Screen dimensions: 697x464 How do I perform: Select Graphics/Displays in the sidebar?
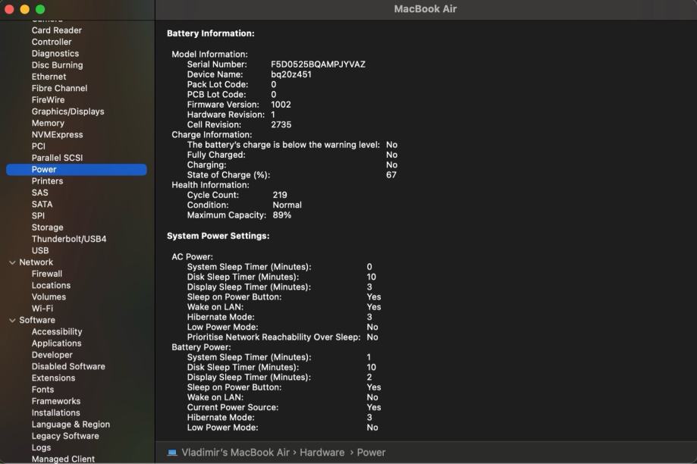[x=68, y=111]
